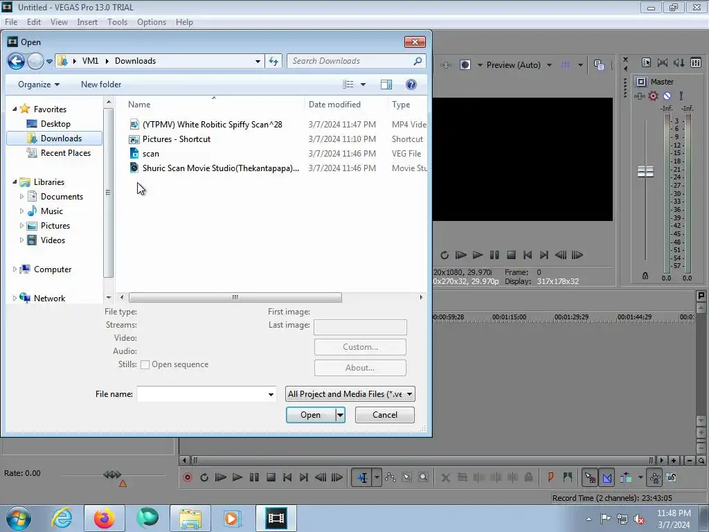Open the Insert menu
The width and height of the screenshot is (709, 532).
click(87, 22)
